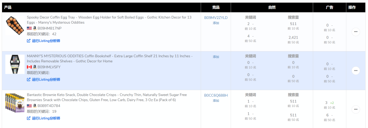Image resolution: width=368 pixels, height=128 pixels.
Task: Click the Canada flag icon for B09HMLVSFY
Action: coord(29,67)
